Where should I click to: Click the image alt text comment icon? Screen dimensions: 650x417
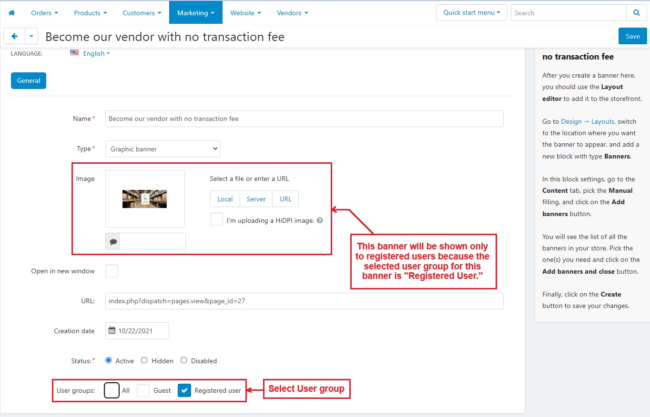click(113, 241)
